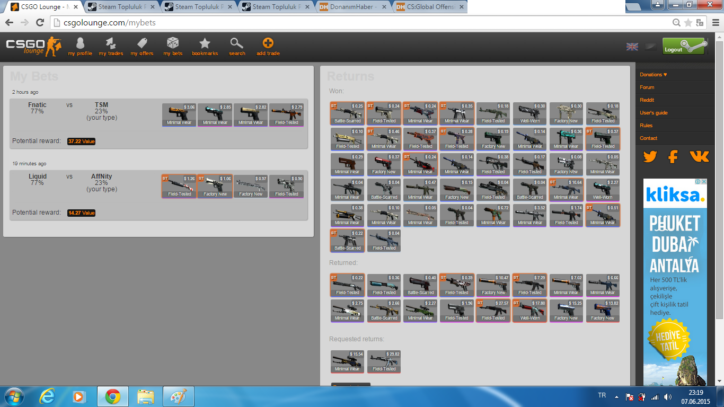Open the Chrome hamburger menu
The height and width of the screenshot is (407, 724).
(714, 23)
